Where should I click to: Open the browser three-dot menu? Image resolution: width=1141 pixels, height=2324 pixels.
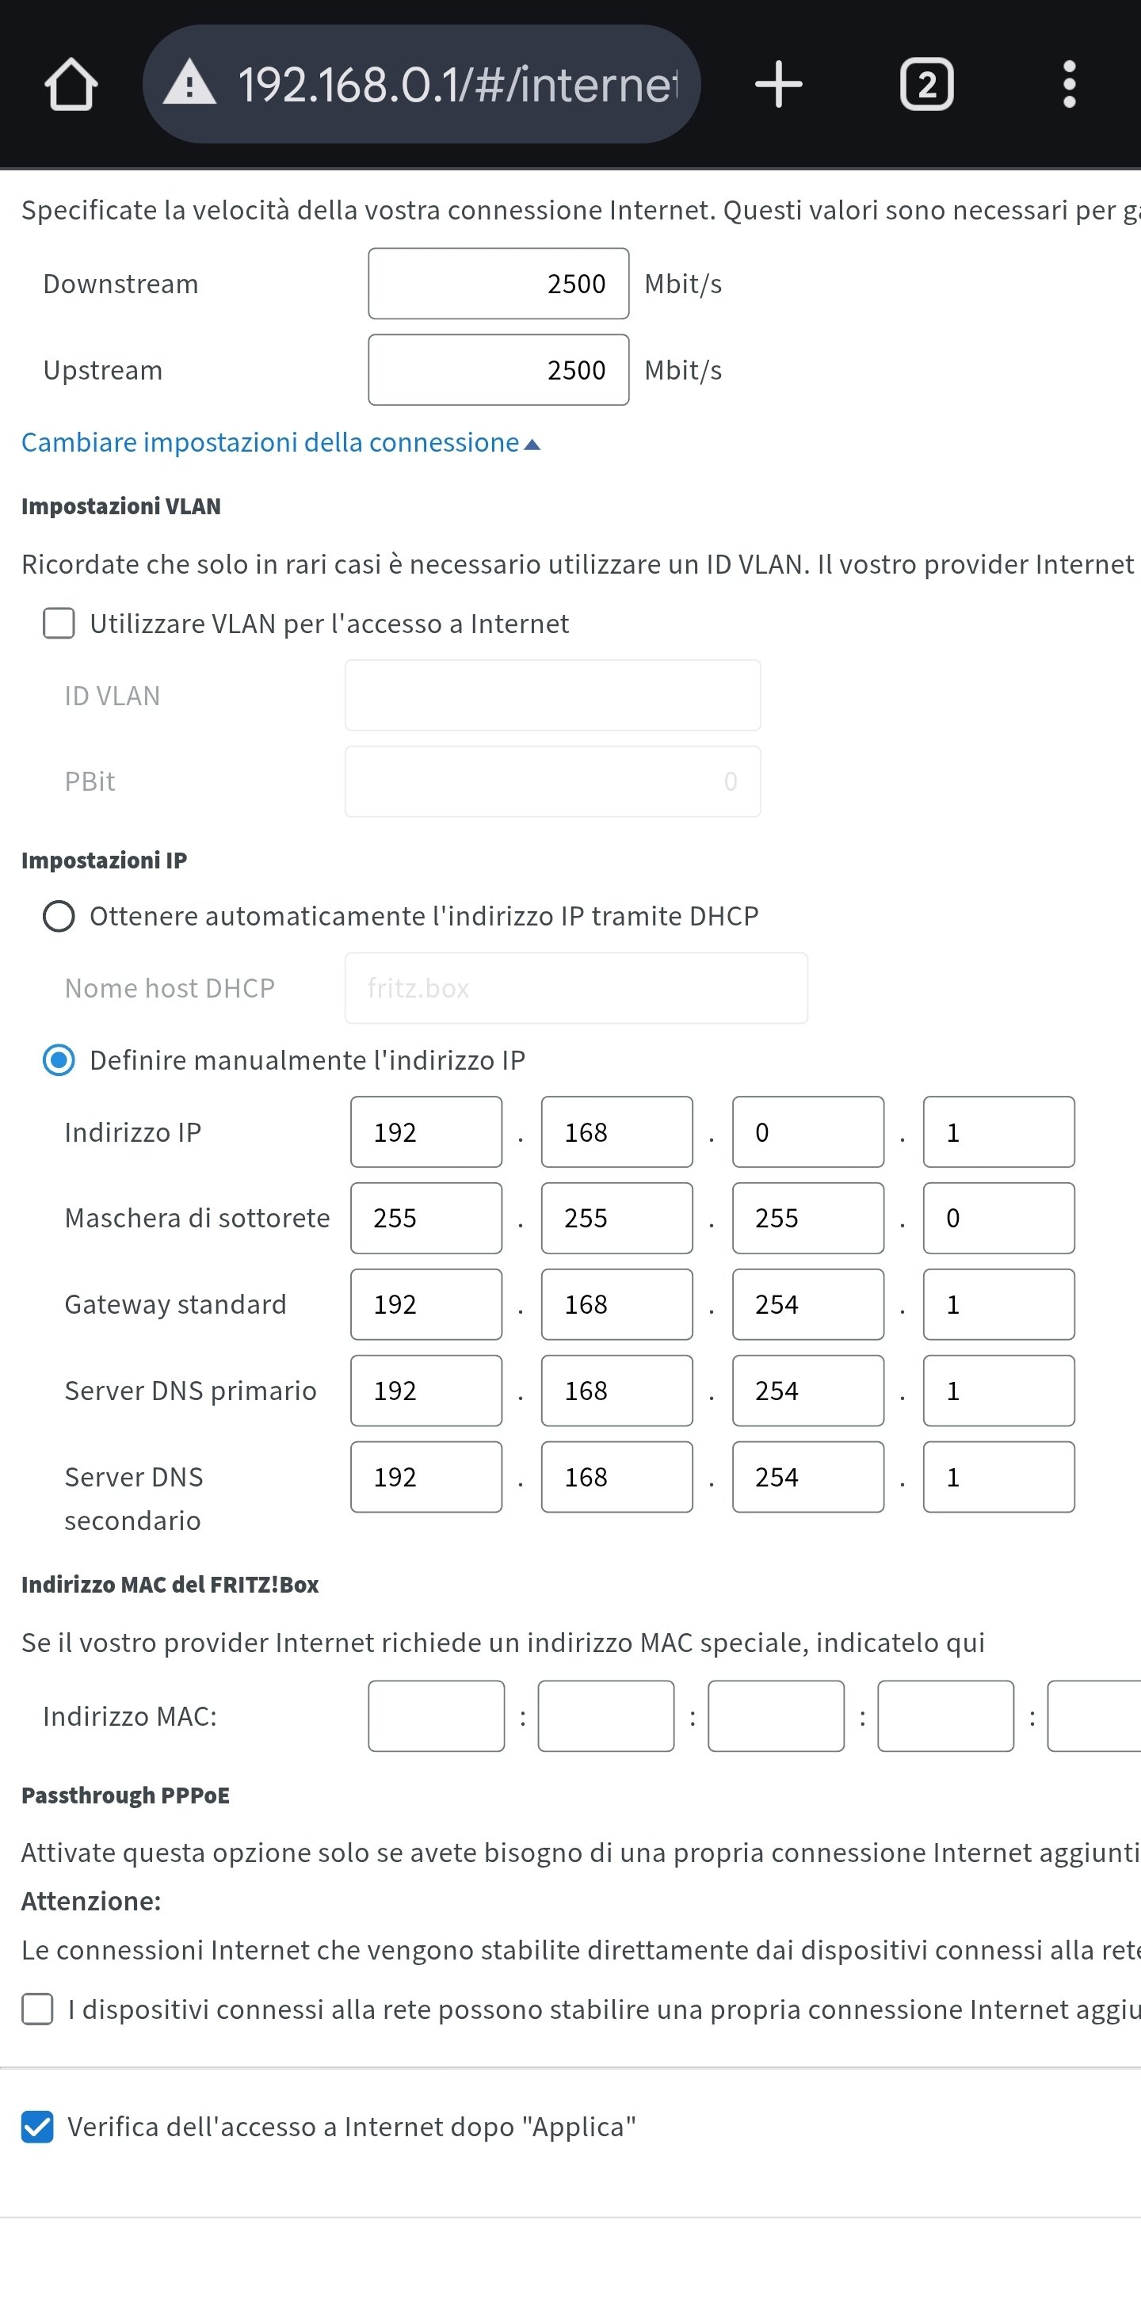click(x=1069, y=85)
